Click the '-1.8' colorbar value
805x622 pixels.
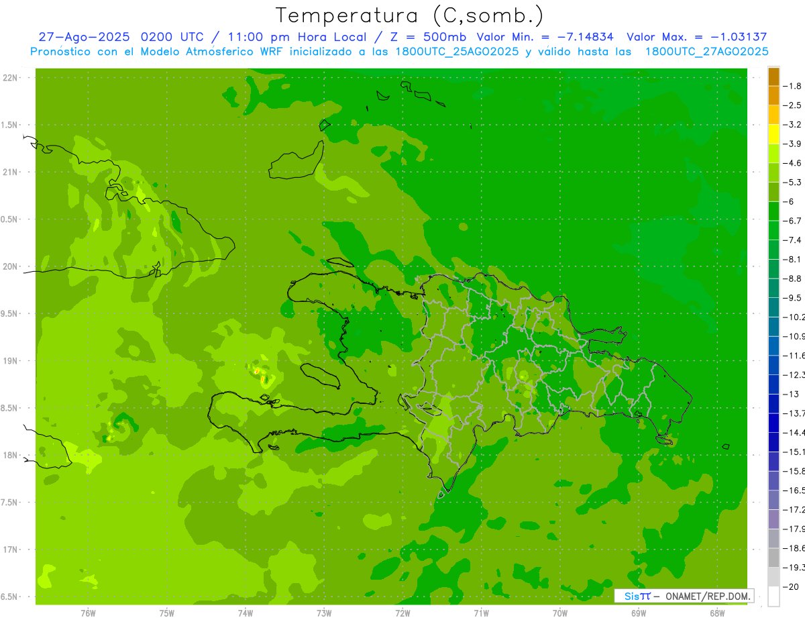click(x=794, y=86)
